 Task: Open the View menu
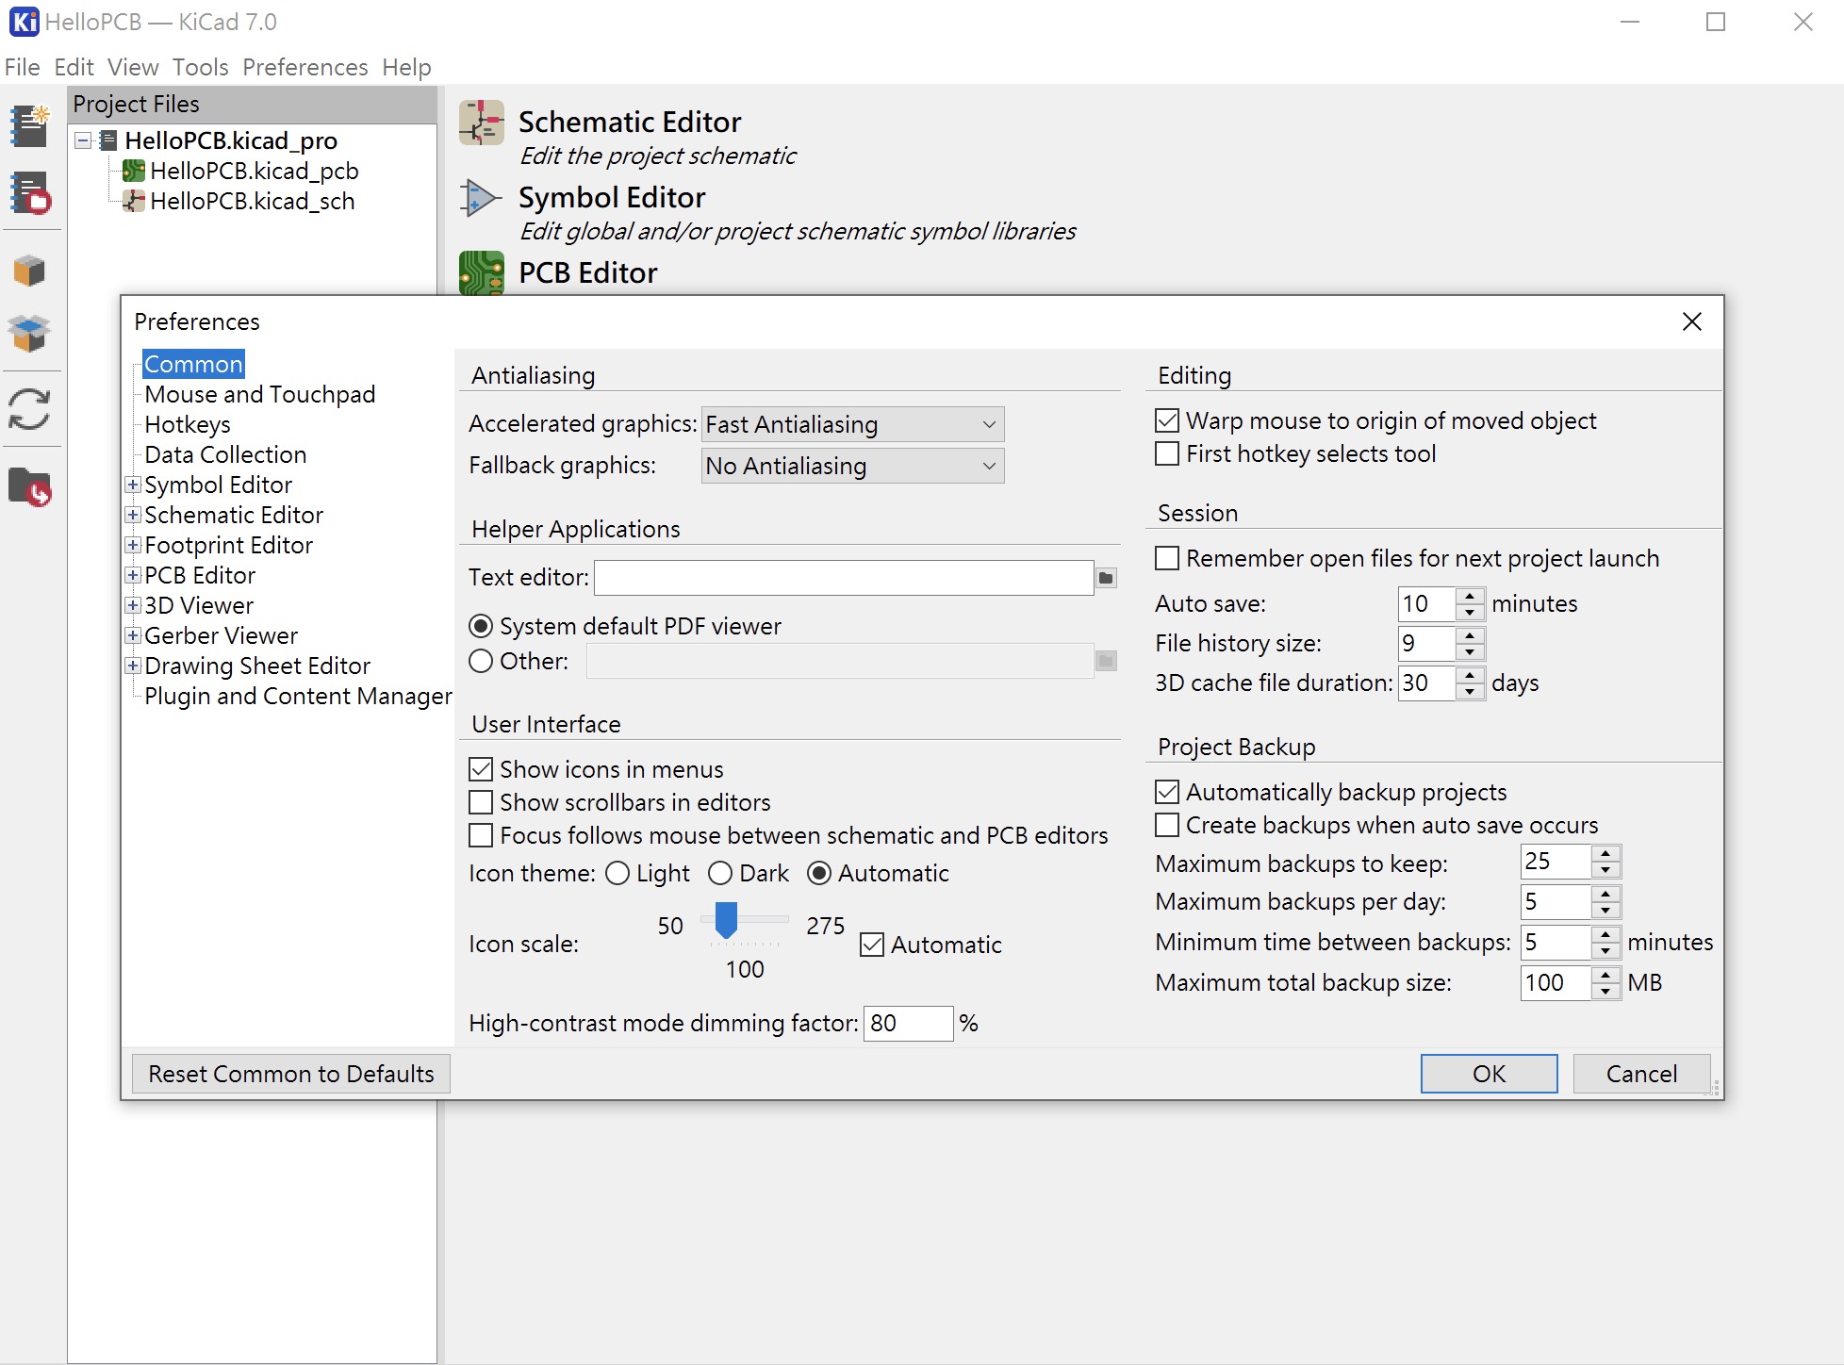pos(133,67)
